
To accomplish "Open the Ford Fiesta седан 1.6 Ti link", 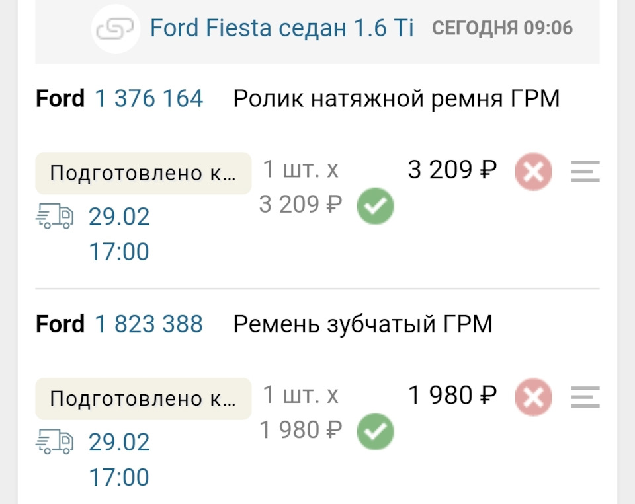I will coord(282,28).
